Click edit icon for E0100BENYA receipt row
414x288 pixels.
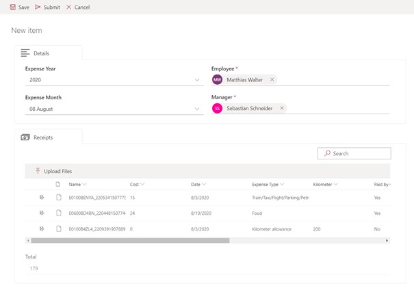click(x=42, y=197)
